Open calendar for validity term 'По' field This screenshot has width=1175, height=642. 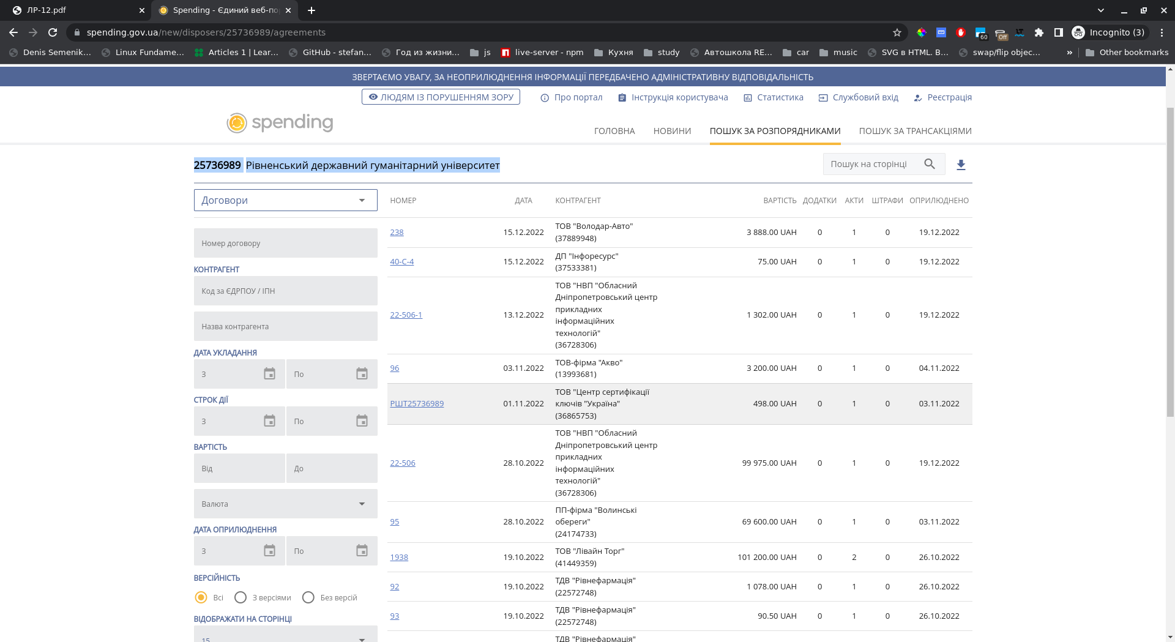click(362, 421)
